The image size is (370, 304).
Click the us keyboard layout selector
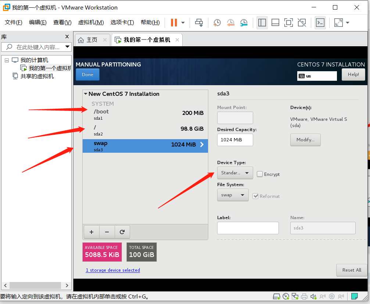(317, 76)
